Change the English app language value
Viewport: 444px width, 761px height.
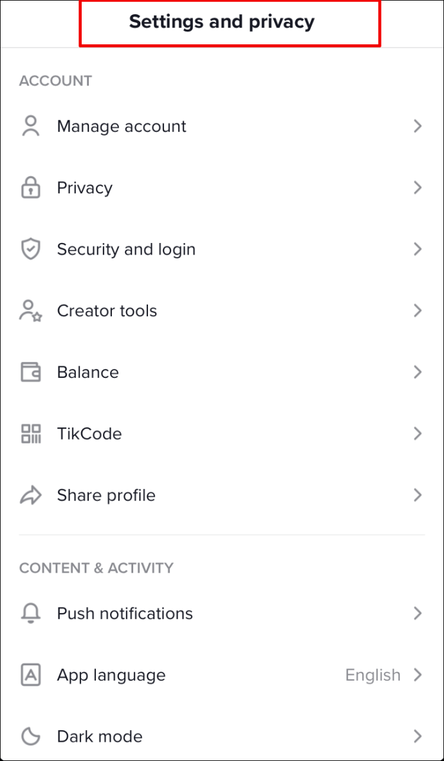click(x=373, y=675)
